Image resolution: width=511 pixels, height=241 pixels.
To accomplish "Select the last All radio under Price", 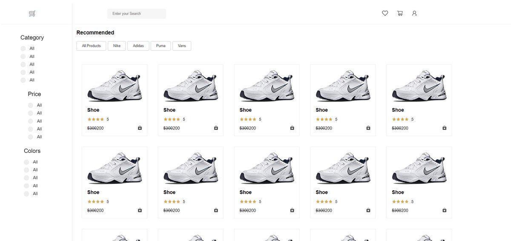I will 31,137.
